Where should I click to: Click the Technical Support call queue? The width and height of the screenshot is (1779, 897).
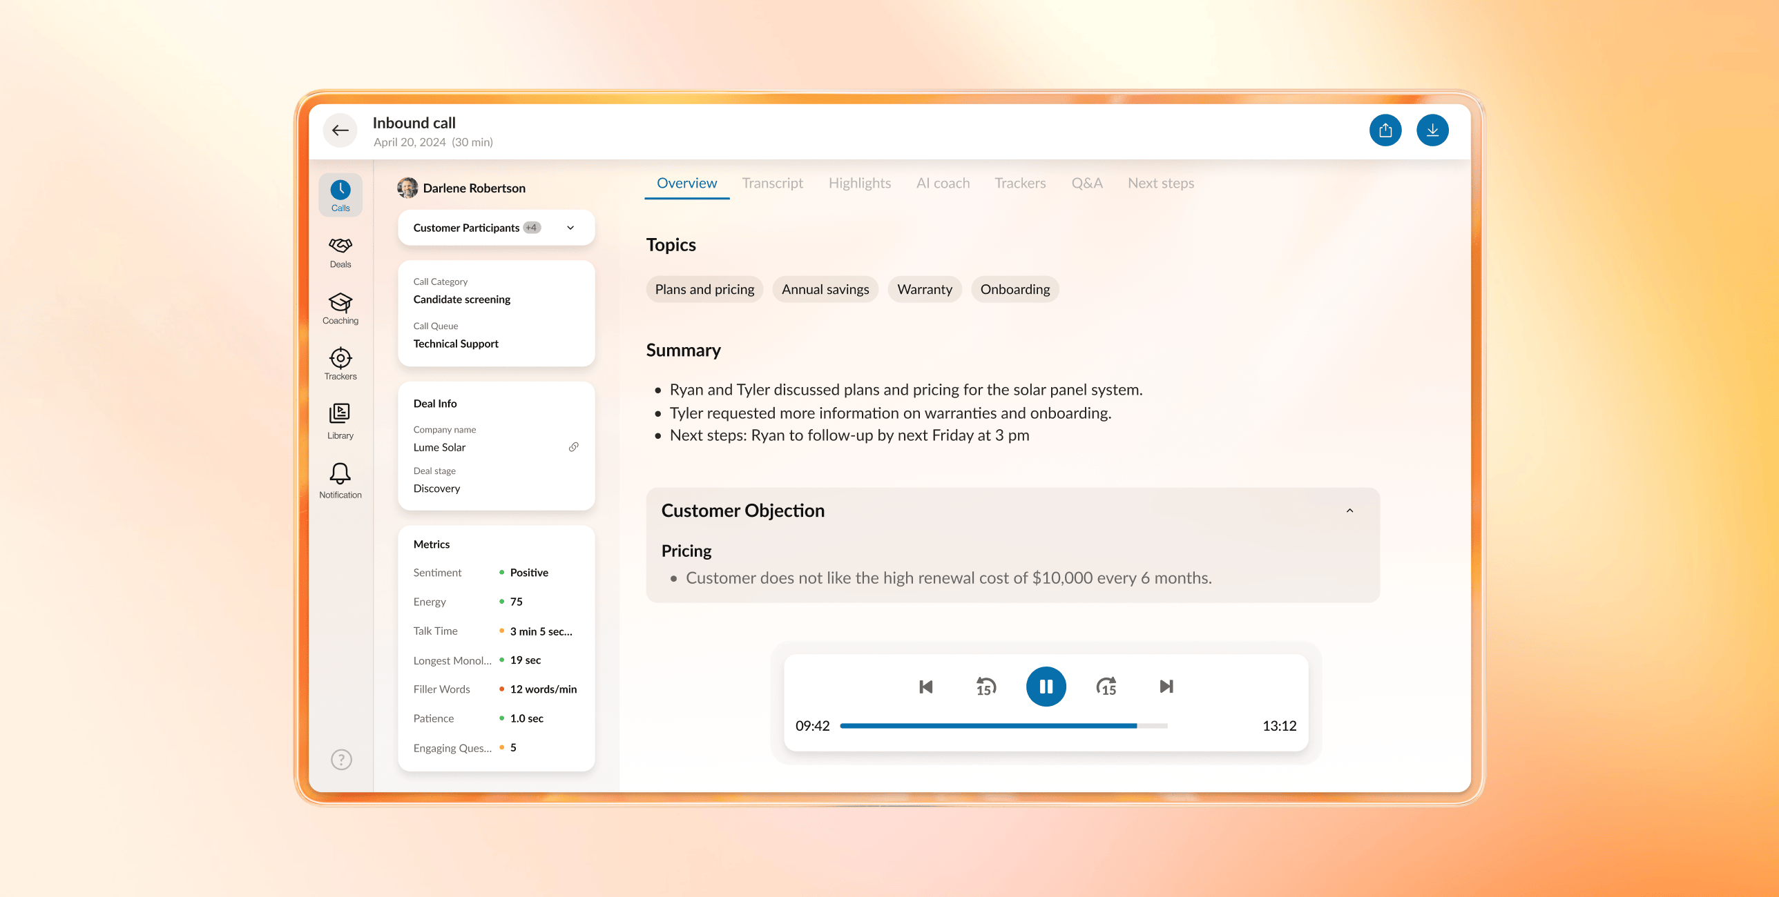(456, 344)
